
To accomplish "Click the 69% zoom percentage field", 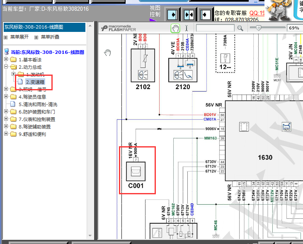I will coord(294,28).
